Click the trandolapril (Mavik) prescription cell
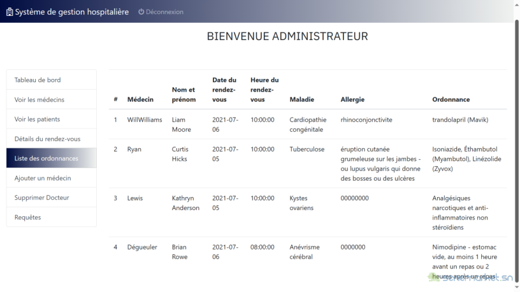Image resolution: width=520 pixels, height=292 pixels. (x=460, y=120)
